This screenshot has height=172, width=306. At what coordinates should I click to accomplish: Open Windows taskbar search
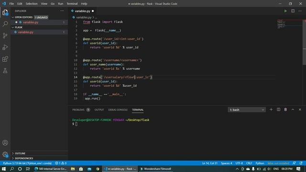[x=12, y=169]
